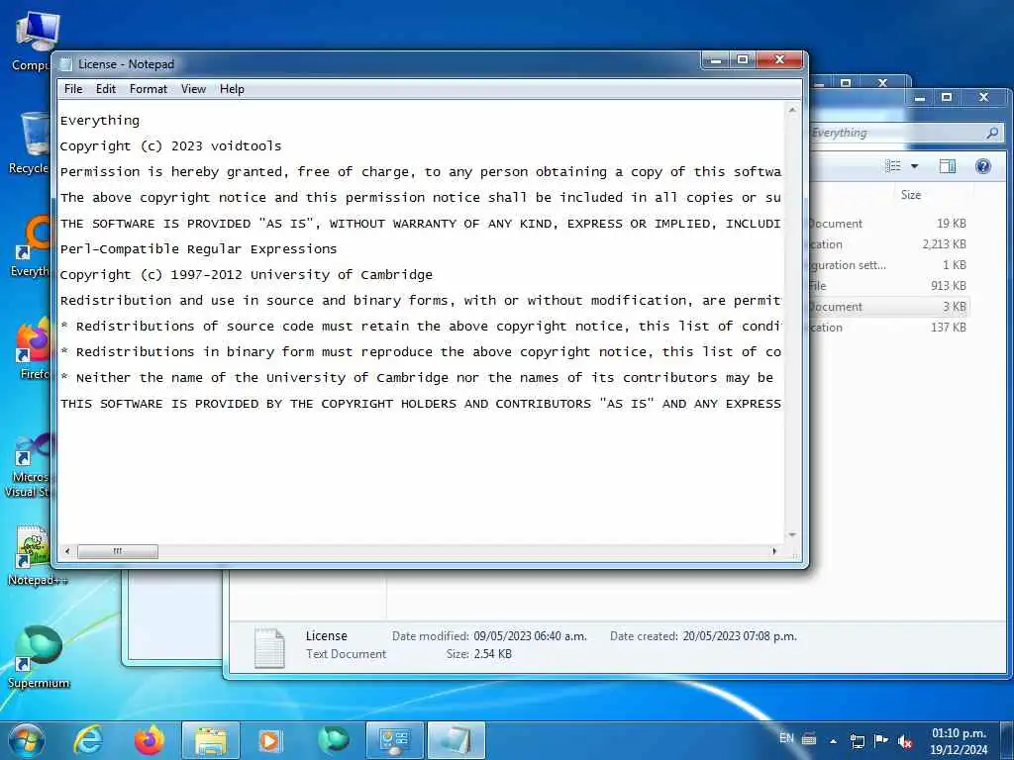The width and height of the screenshot is (1014, 760).
Task: Click the Notepad vertical scrollbar down arrow
Action: tap(792, 535)
